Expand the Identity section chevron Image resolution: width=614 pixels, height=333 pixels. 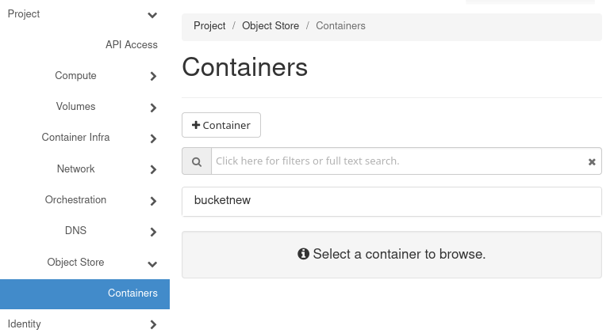click(153, 324)
